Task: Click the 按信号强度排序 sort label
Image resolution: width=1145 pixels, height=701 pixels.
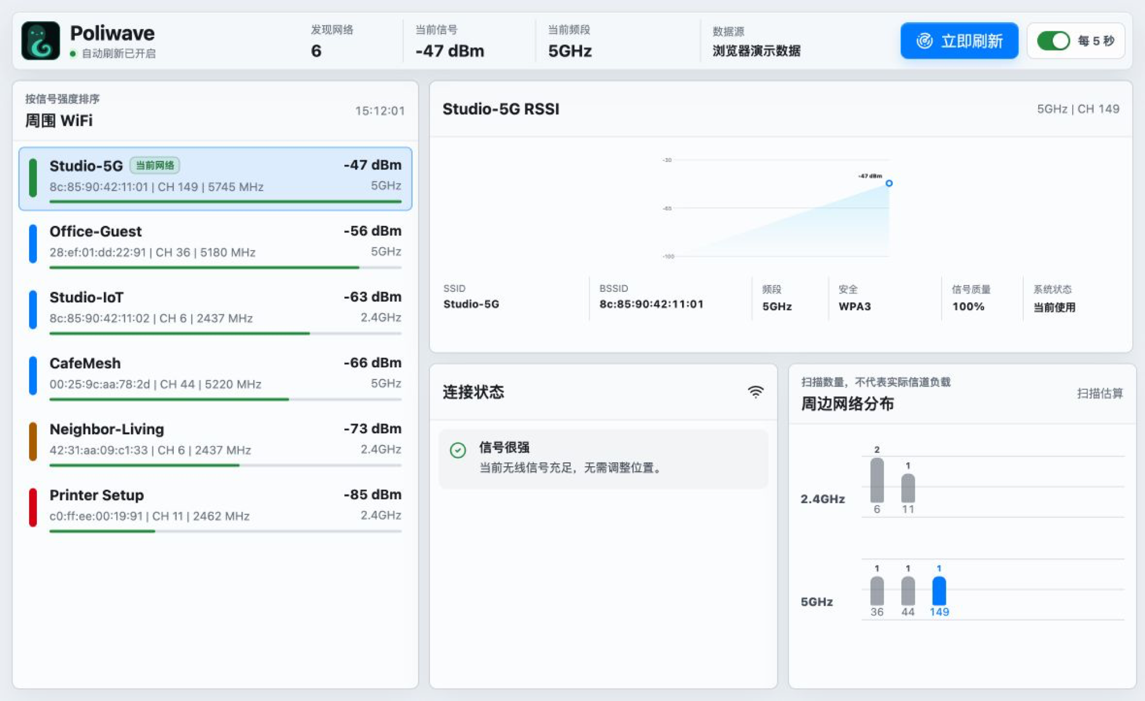Action: tap(62, 99)
